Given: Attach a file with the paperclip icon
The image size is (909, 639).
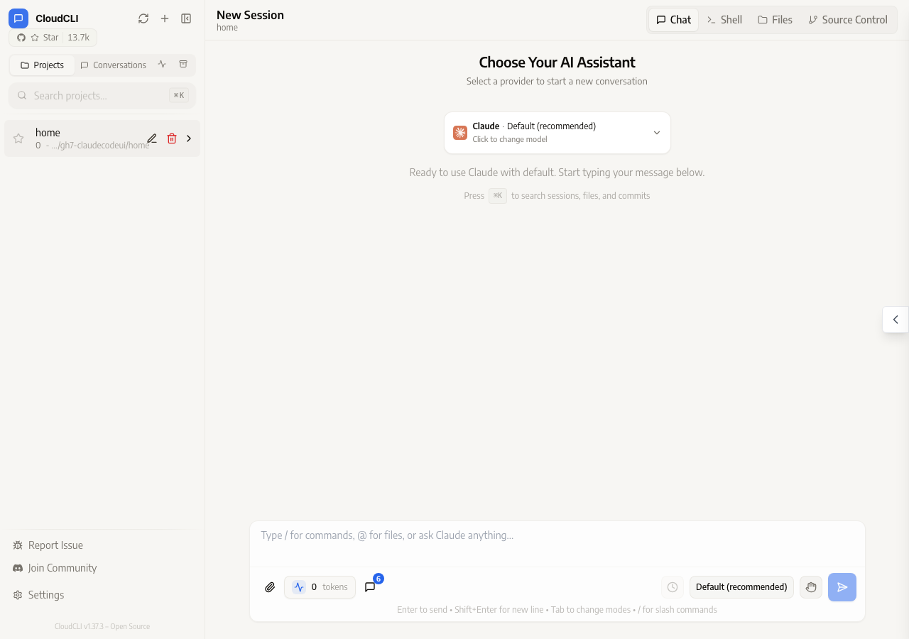Looking at the screenshot, I should point(270,587).
